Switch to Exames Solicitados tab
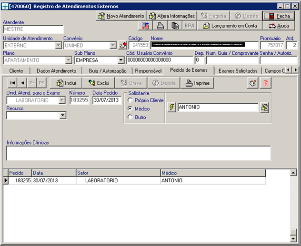The width and height of the screenshot is (301, 246). pos(238,71)
